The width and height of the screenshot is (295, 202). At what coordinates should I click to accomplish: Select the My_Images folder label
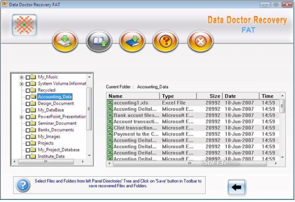pos(49,137)
